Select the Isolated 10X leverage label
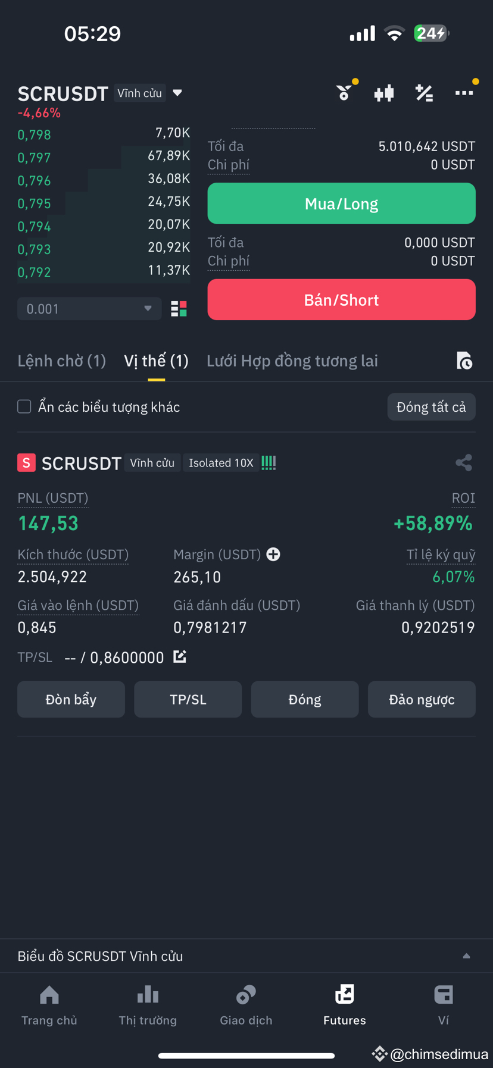The width and height of the screenshot is (493, 1068). point(221,462)
